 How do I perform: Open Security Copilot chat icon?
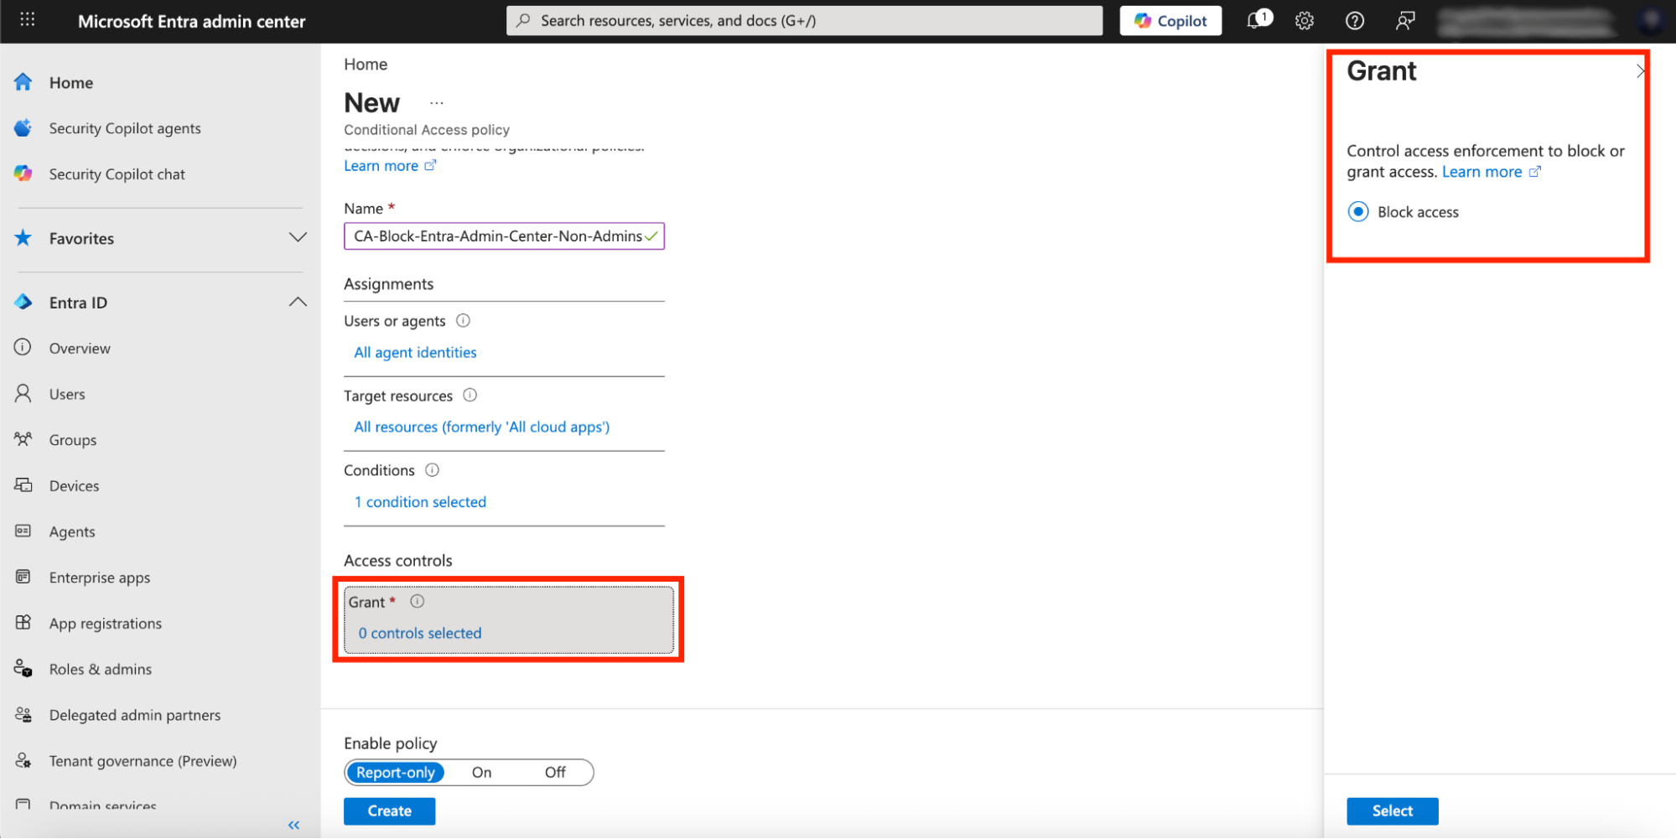[23, 173]
